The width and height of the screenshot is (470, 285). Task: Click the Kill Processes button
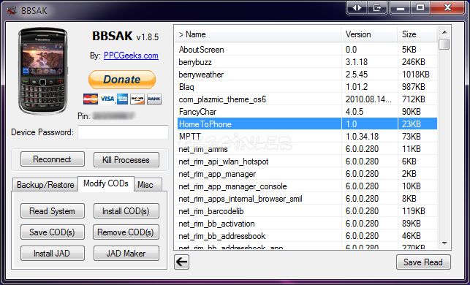(126, 160)
